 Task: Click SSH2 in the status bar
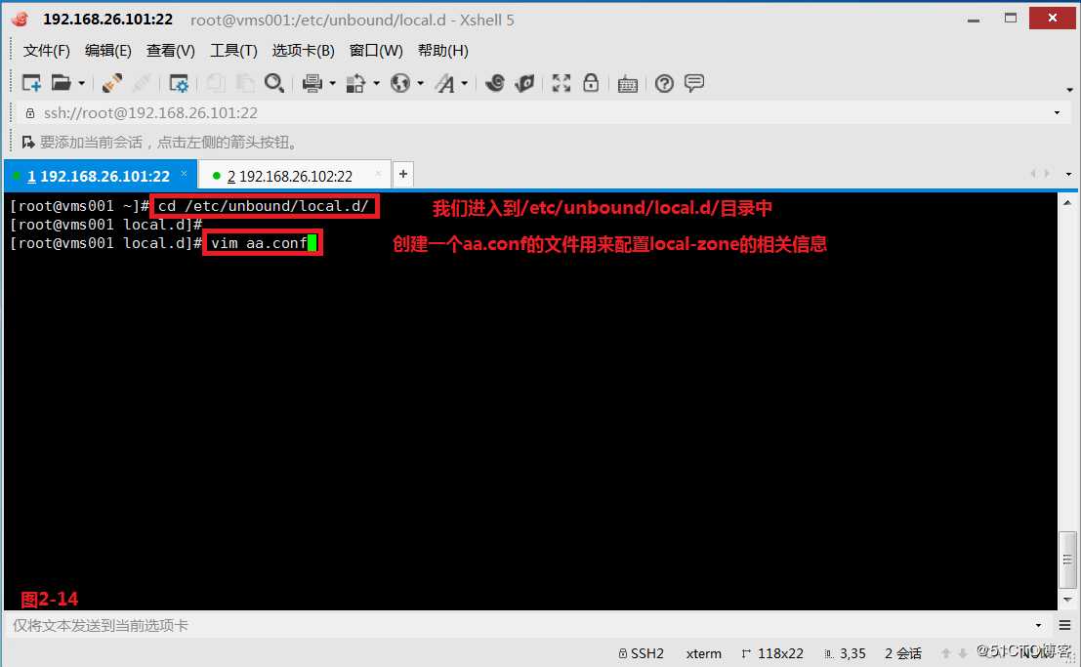click(x=642, y=653)
